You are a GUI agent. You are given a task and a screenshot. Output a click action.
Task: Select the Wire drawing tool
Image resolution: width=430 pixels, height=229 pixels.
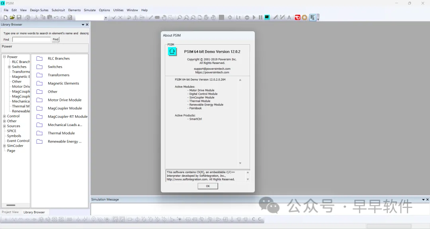(150, 17)
